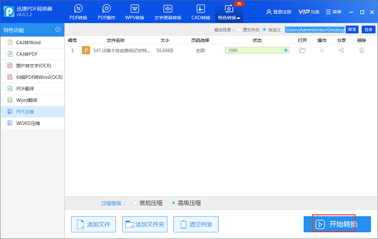Maximize the application window
This screenshot has height=239, width=378.
(362, 12)
